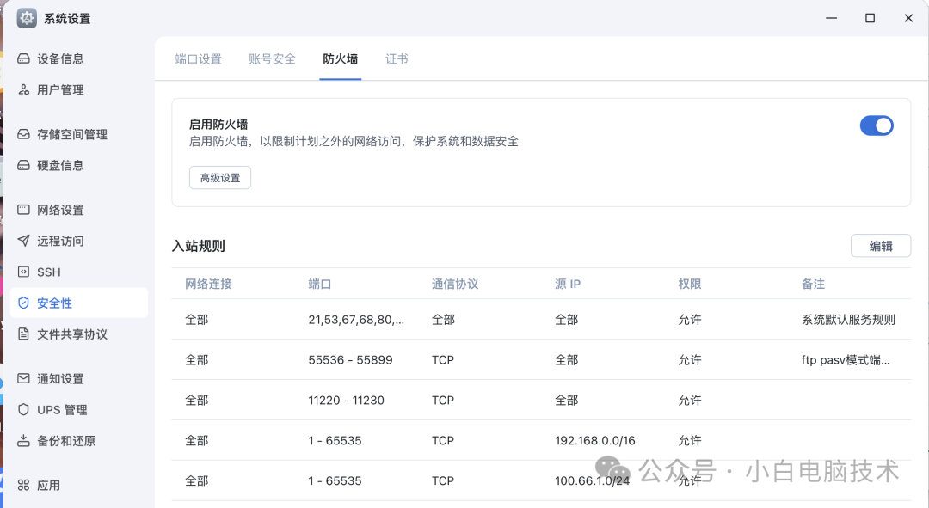Click source IP 192.168.0.0/16

(x=595, y=440)
